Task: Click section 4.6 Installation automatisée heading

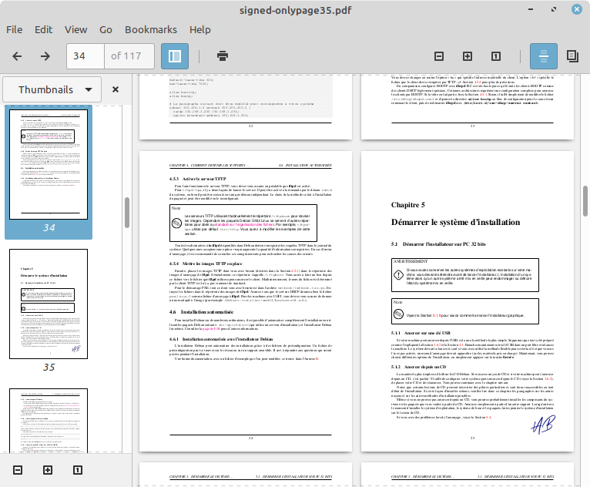Action: pyautogui.click(x=201, y=312)
